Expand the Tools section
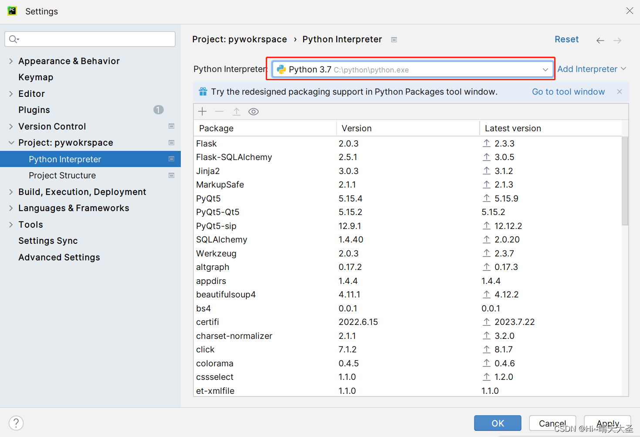640x437 pixels. [11, 225]
